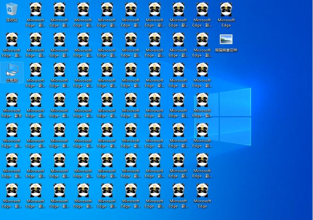
Task: Select the fully labeled Microsoft Edge - 副本 icon
Action: pos(12,105)
